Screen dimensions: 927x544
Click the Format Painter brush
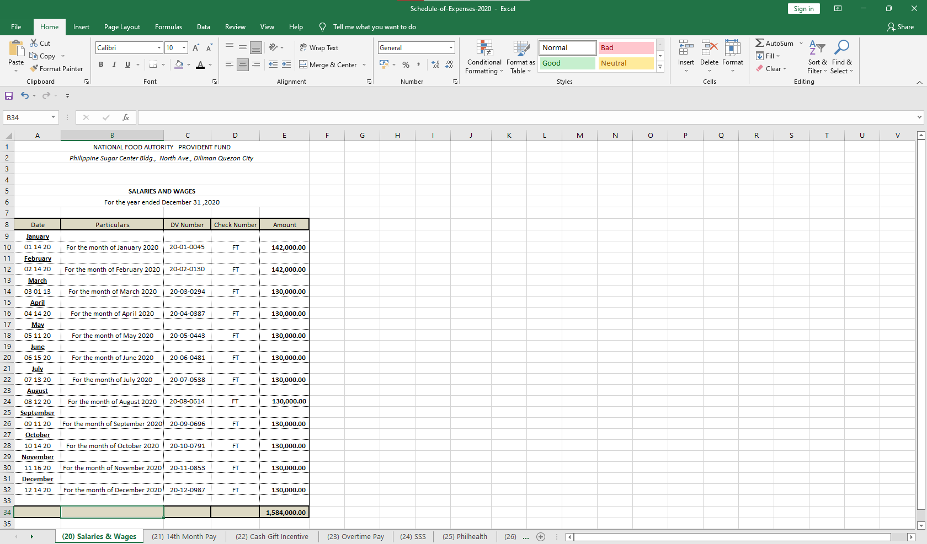pos(34,68)
